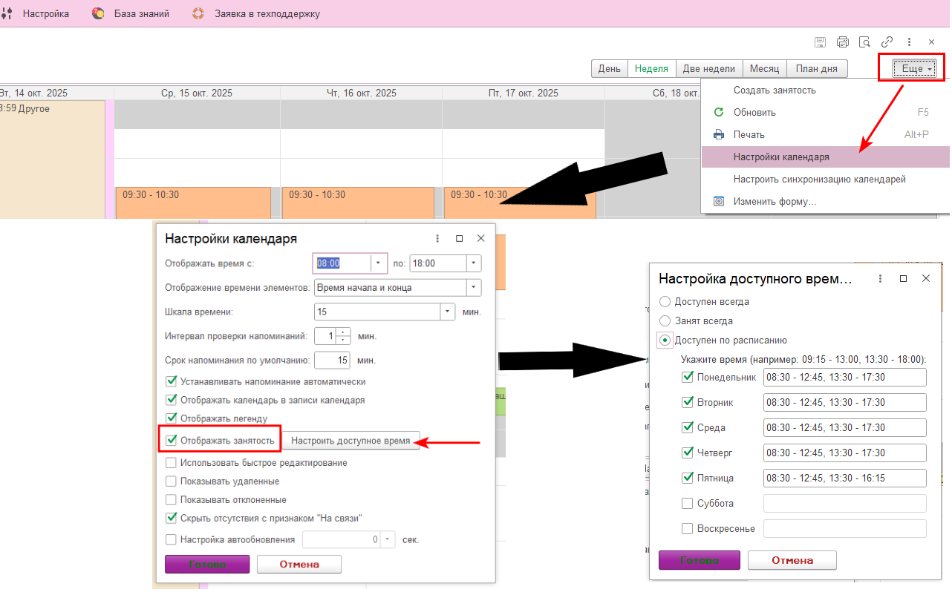Click the copy link chain icon
The image size is (952, 592).
(x=887, y=42)
